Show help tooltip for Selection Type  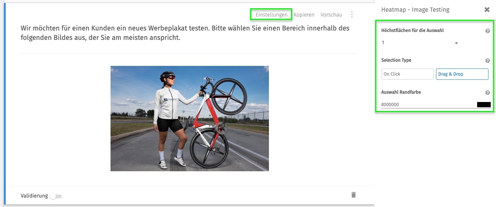point(487,61)
